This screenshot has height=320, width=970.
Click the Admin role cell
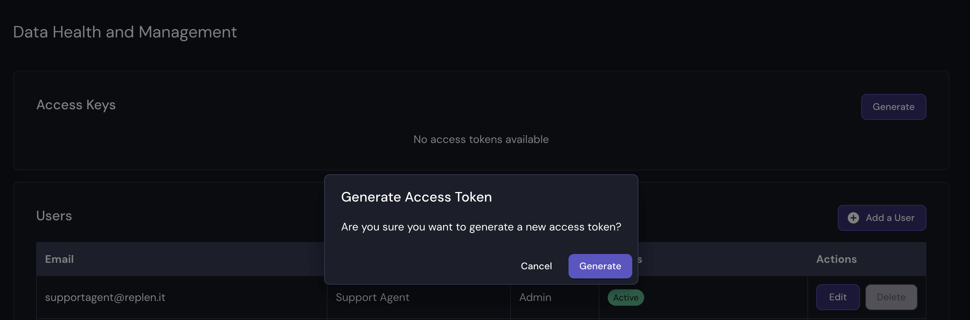535,297
